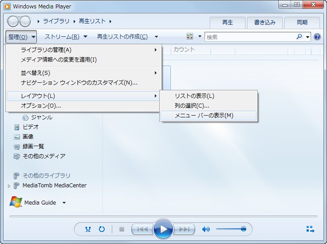
Task: Select レイアウト(L) menu entry
Action: coord(83,96)
